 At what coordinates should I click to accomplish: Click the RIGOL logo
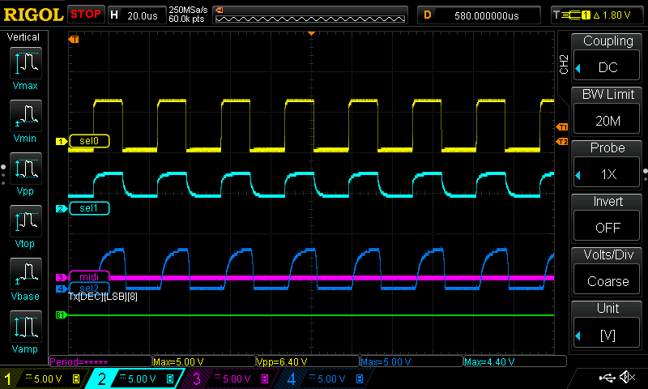[32, 14]
